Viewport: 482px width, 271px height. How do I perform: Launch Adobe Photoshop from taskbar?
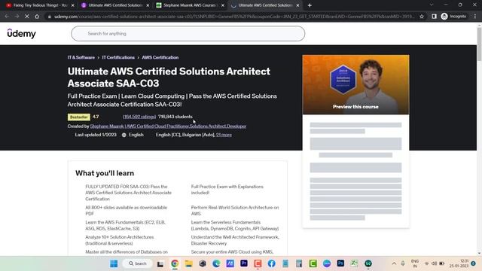[340, 263]
